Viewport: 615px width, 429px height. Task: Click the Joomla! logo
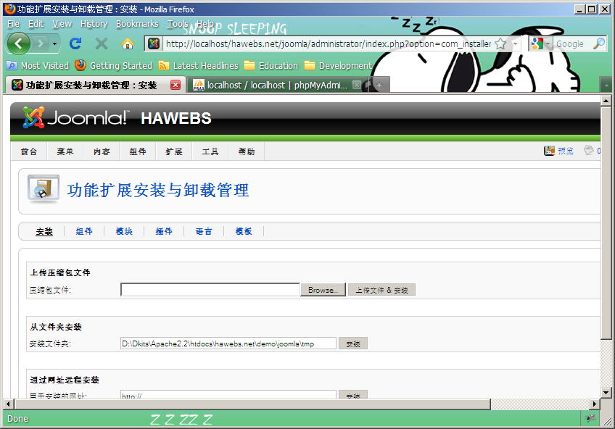click(75, 117)
